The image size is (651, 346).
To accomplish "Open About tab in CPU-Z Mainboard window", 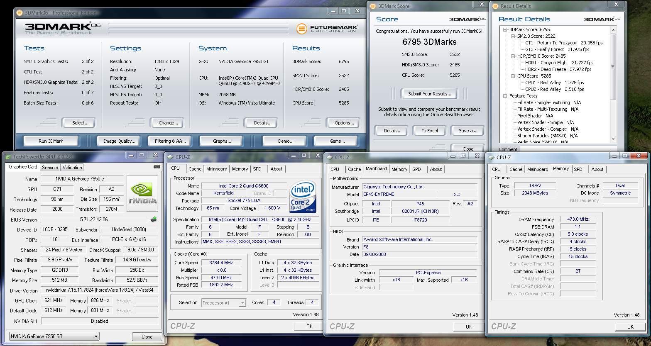I will point(436,169).
